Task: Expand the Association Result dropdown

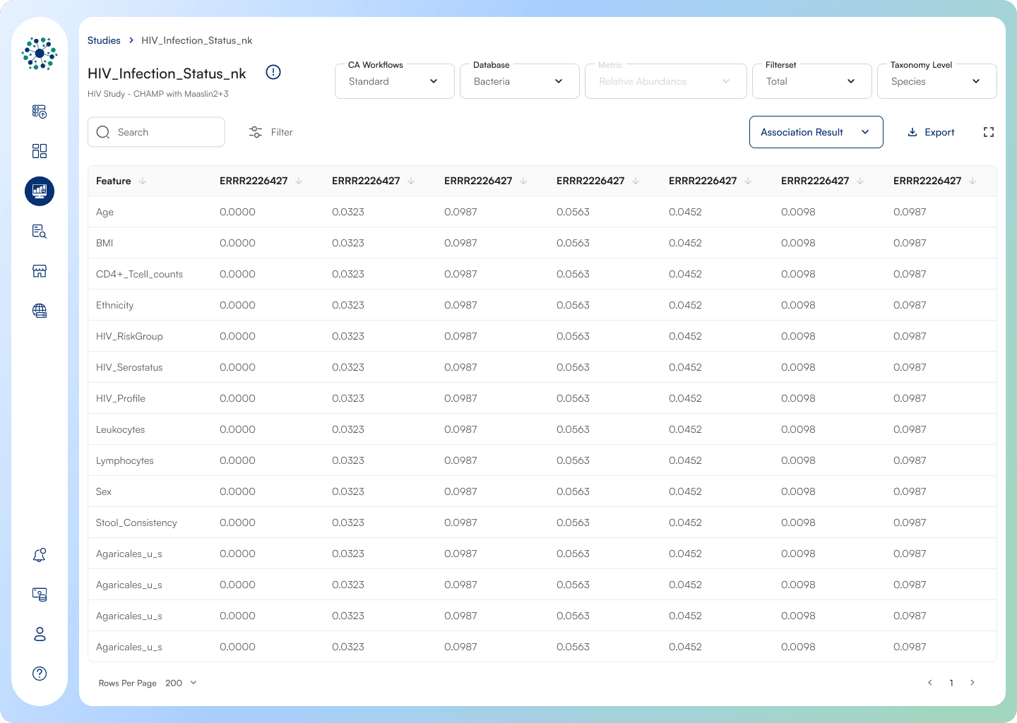Action: point(816,132)
